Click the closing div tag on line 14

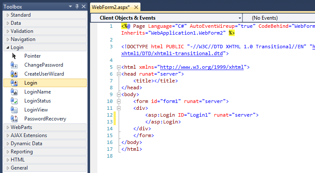tap(142, 129)
